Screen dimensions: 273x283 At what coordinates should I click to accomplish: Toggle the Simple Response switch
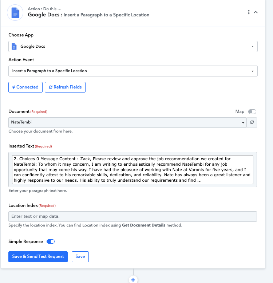tap(51, 241)
